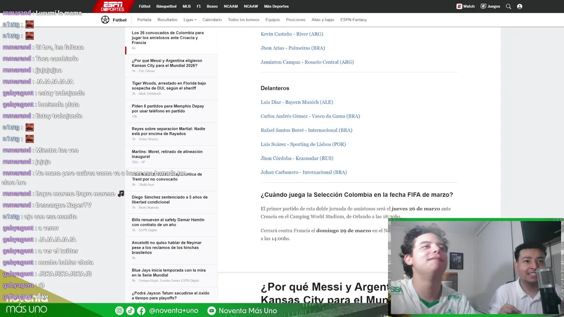This screenshot has height=317, width=564.
Task: Click the Delanteros heading
Action: 275,88
